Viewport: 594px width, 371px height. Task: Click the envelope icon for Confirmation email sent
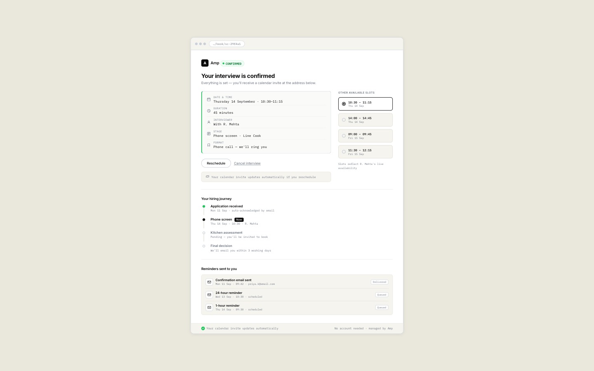209,282
